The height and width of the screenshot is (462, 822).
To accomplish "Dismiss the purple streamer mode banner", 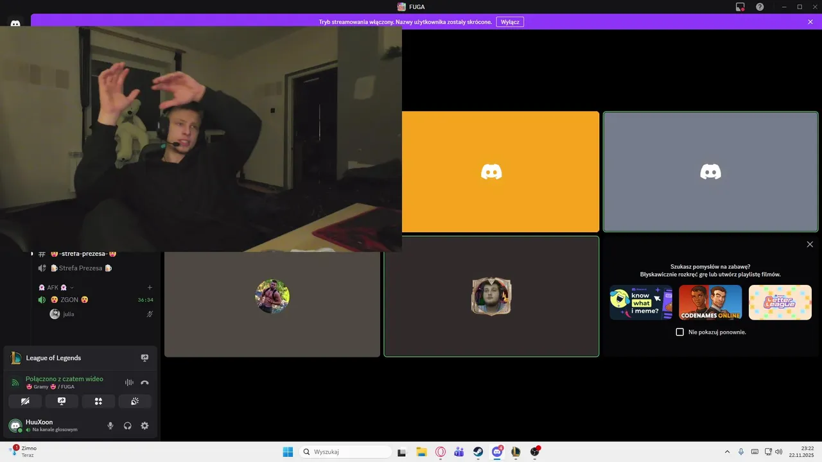I will click(x=810, y=22).
